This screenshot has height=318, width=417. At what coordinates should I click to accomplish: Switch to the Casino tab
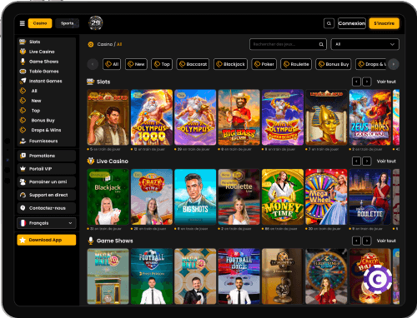[x=40, y=23]
